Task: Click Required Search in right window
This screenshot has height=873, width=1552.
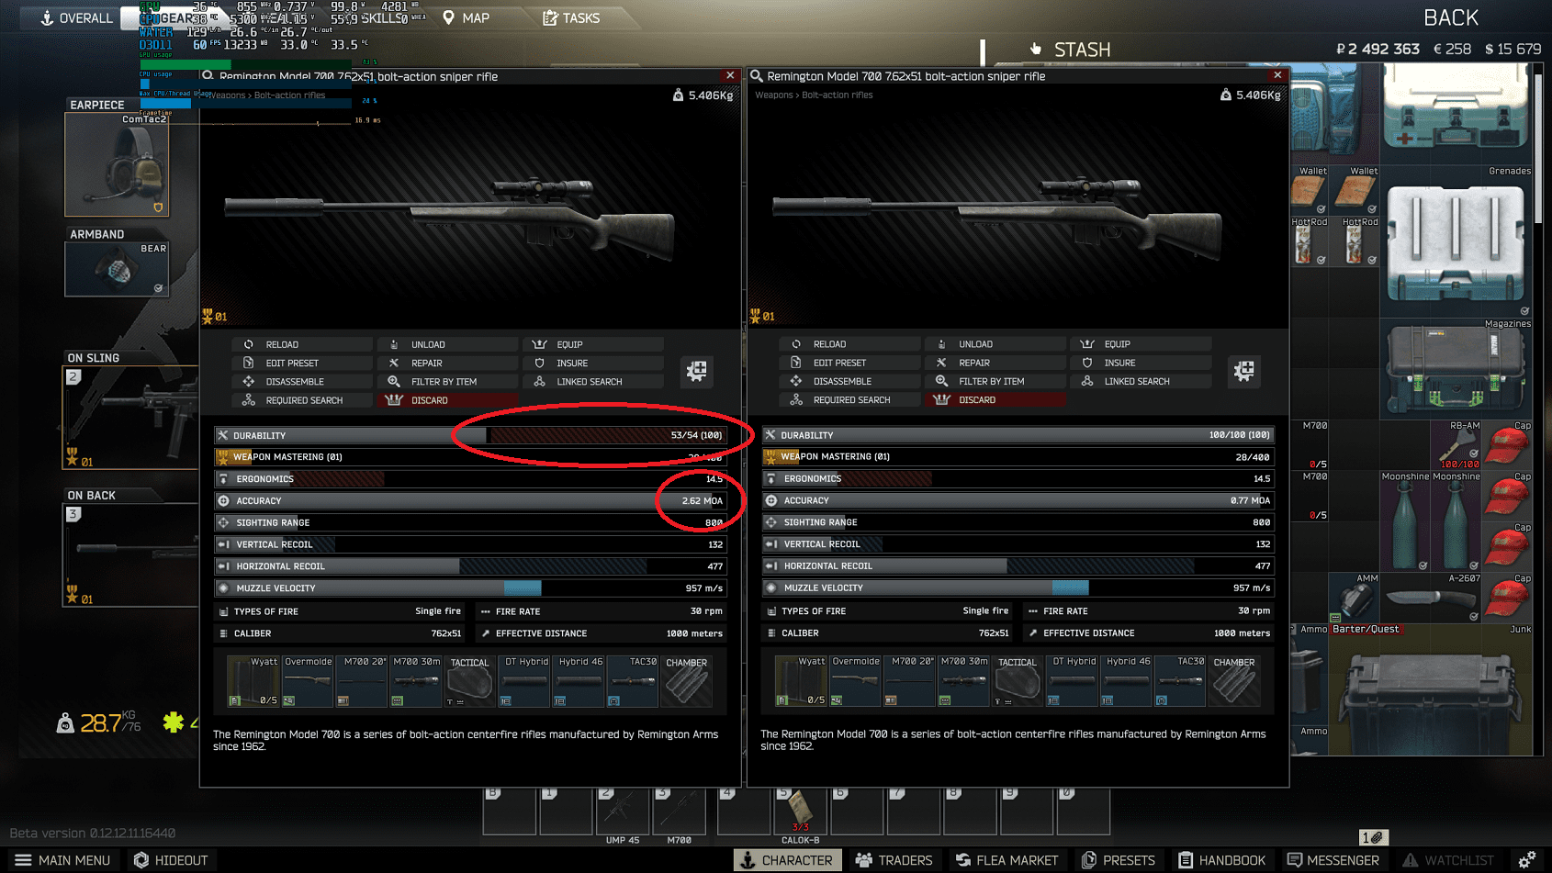Action: tap(849, 400)
